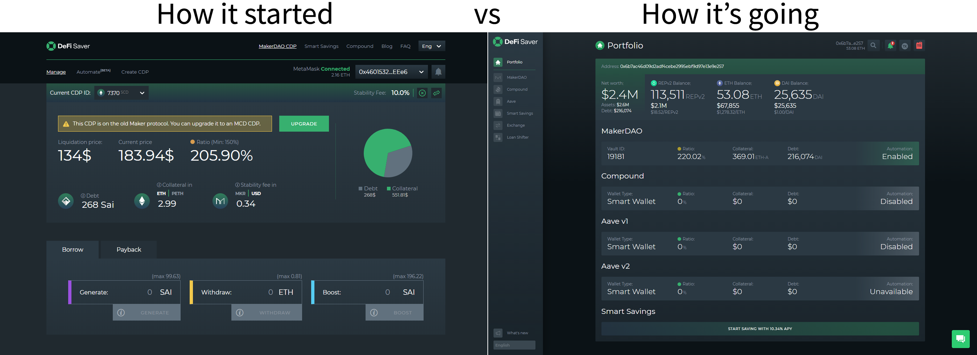Select the Create CDP sub-tab
Viewport: 977px width, 355px height.
[135, 72]
